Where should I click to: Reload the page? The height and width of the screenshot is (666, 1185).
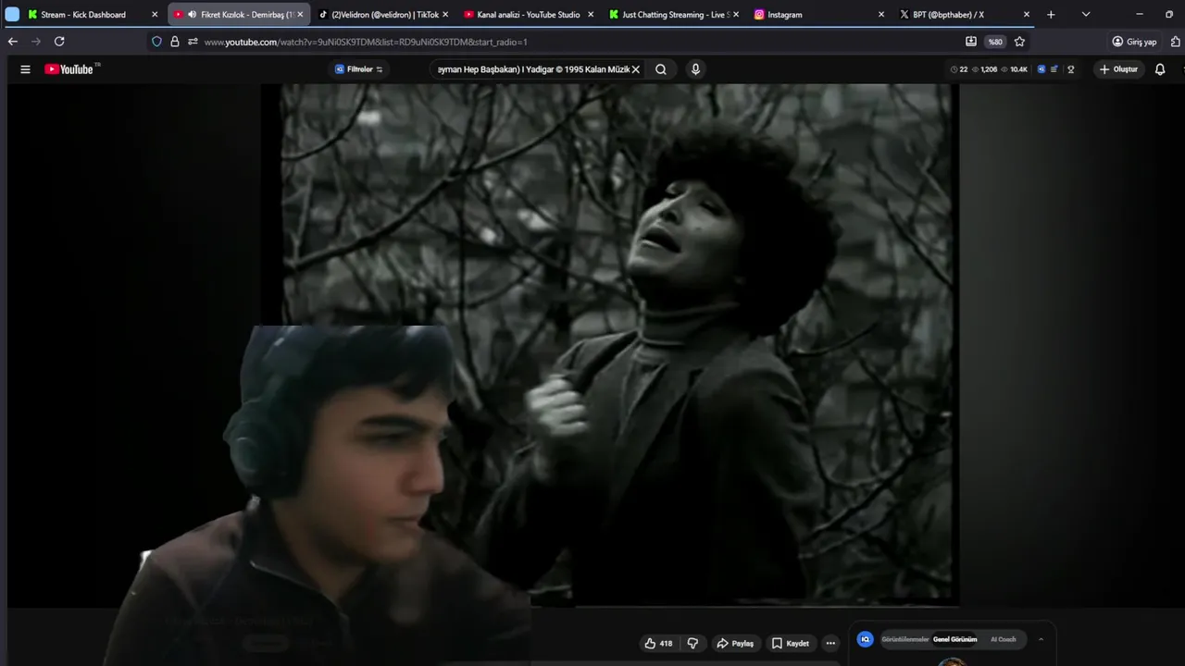coord(59,42)
